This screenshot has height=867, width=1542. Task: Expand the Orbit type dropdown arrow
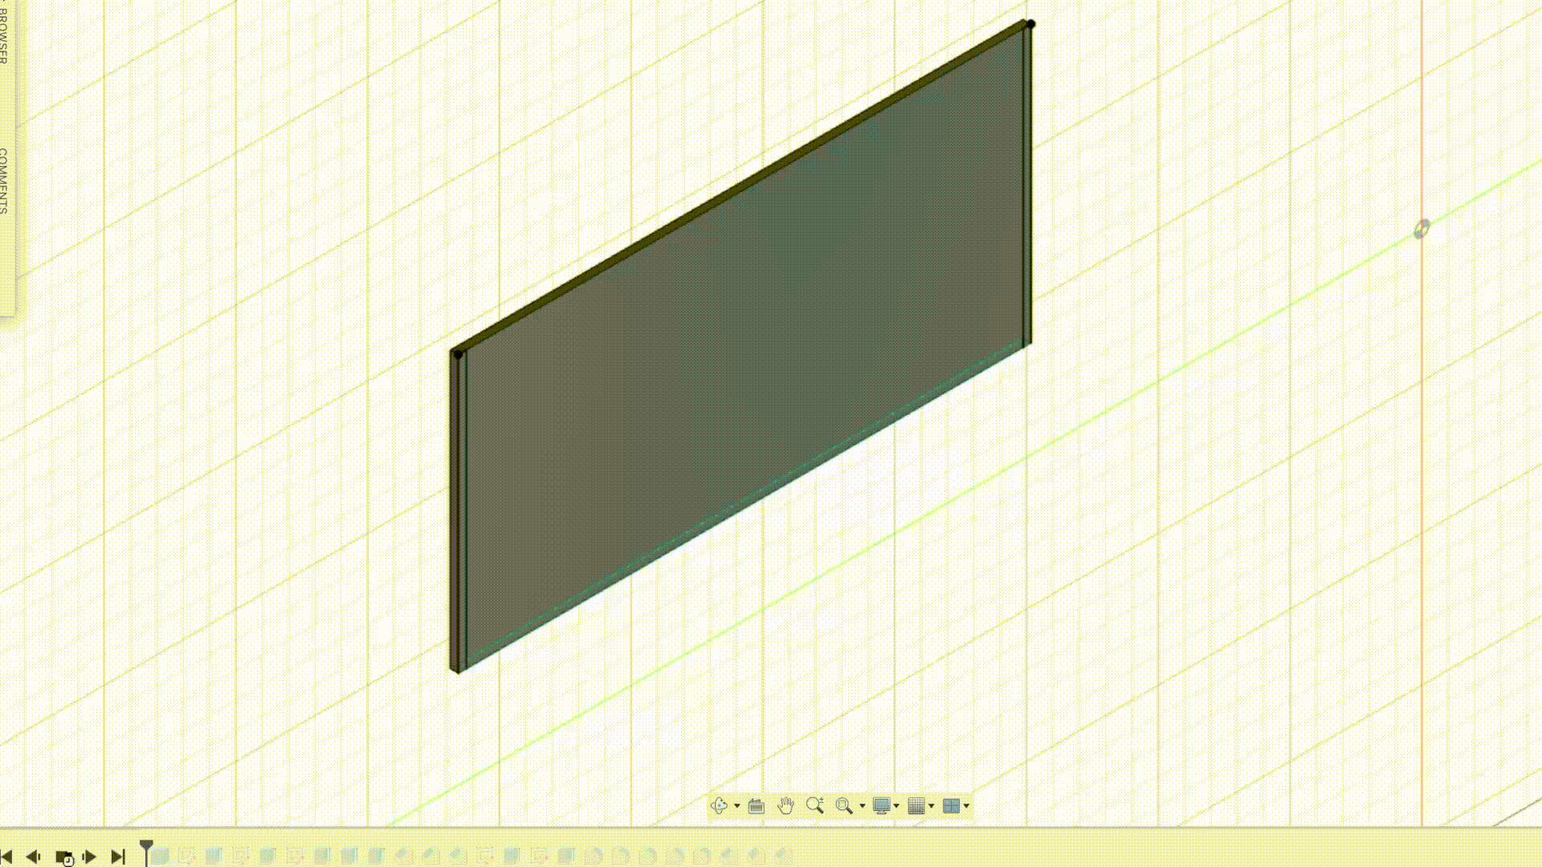click(x=737, y=806)
